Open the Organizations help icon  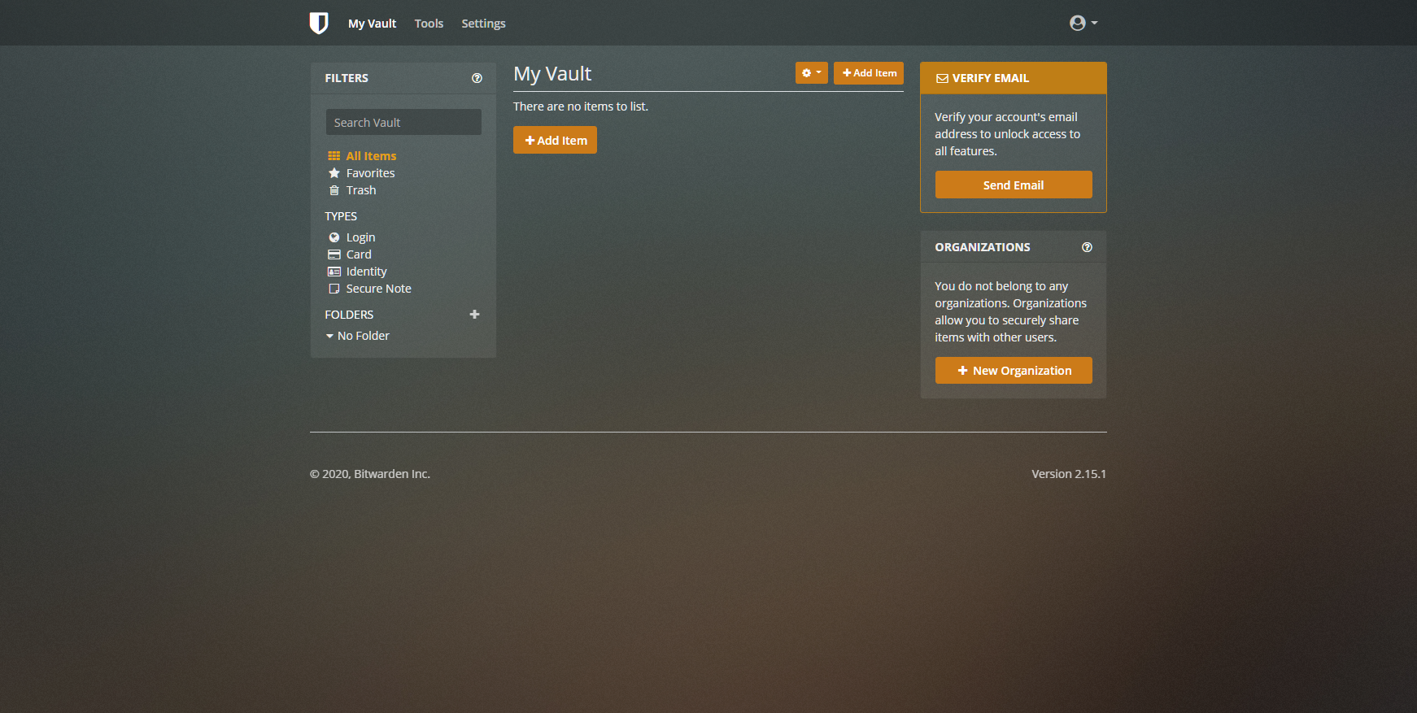[1087, 247]
